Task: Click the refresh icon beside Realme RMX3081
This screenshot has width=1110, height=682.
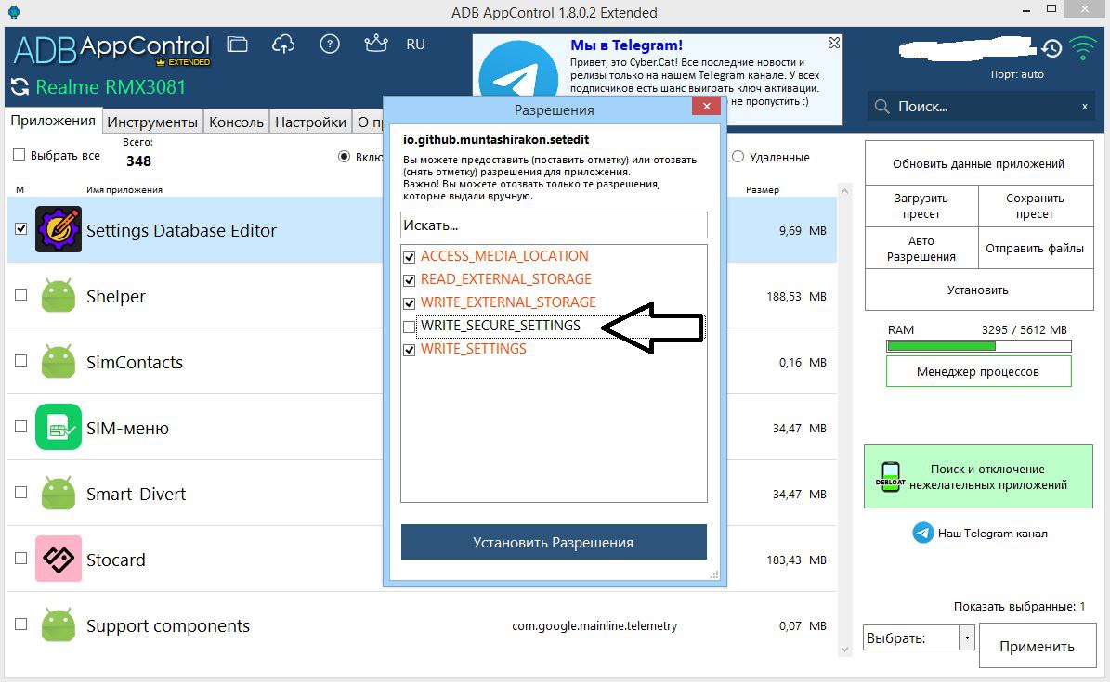Action: click(20, 87)
